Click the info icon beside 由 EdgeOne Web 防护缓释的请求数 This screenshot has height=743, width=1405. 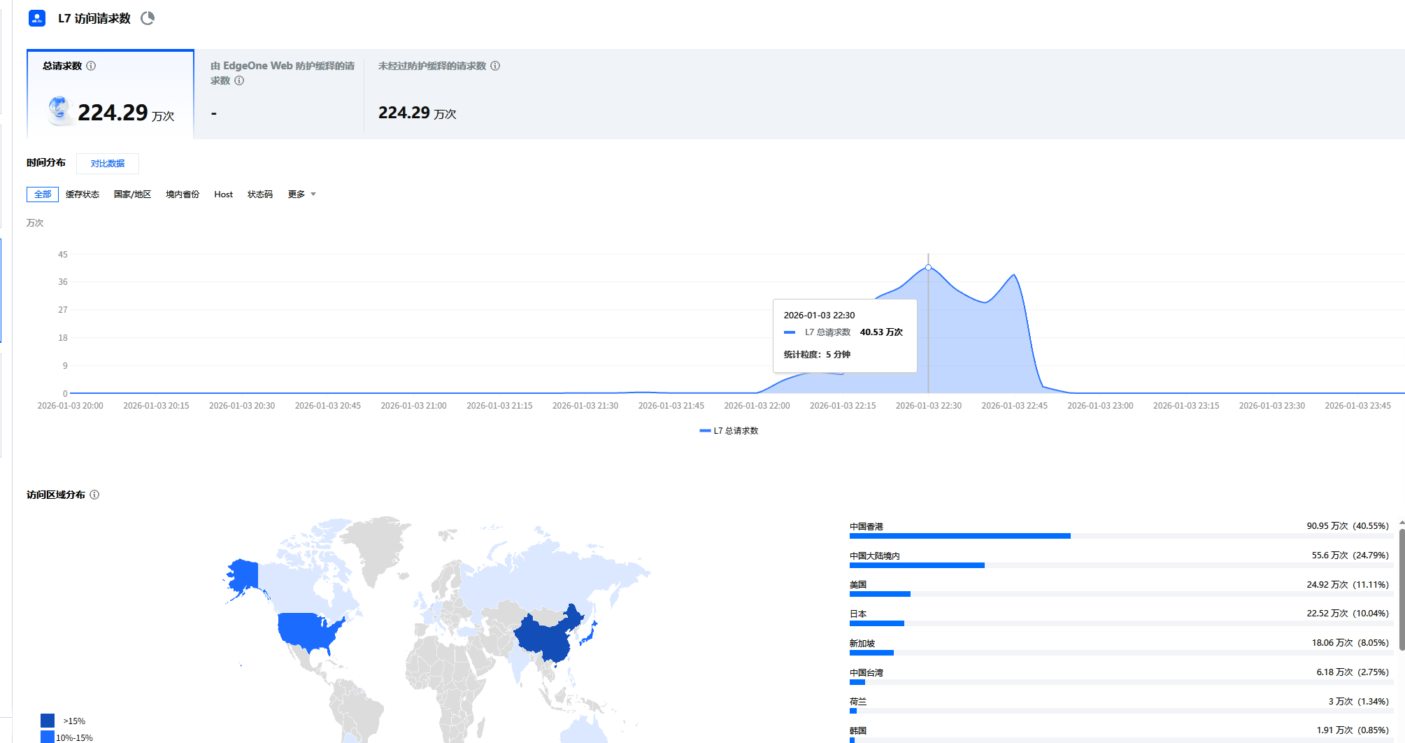coord(238,80)
